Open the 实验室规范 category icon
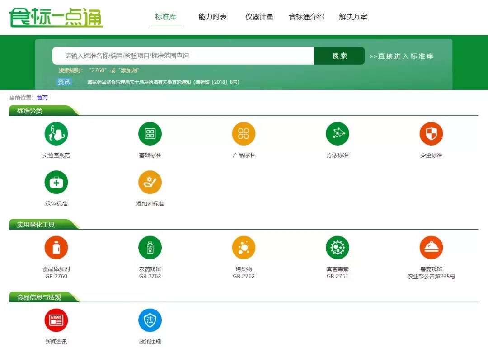Viewport: 488px width, 348px height. pyautogui.click(x=56, y=134)
